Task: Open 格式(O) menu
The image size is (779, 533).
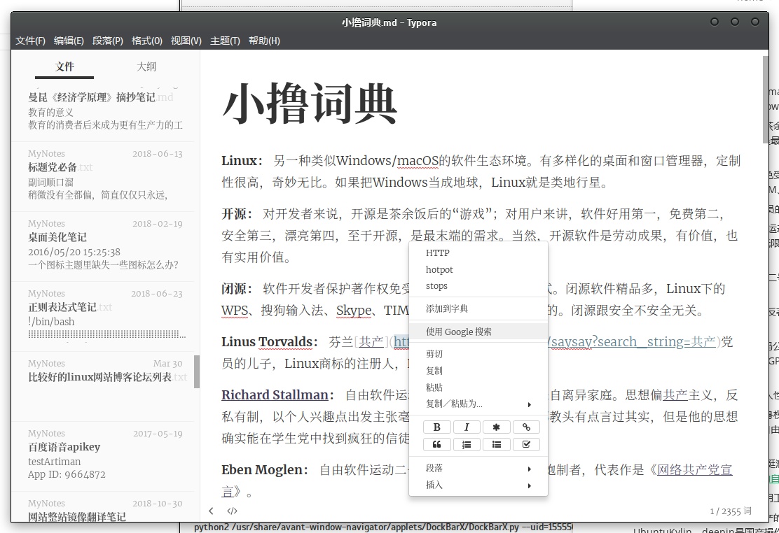Action: 146,41
